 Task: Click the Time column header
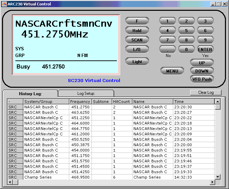(x=194, y=102)
